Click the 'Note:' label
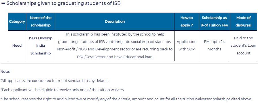Viewport: 258px width, 104px height. 5,72
